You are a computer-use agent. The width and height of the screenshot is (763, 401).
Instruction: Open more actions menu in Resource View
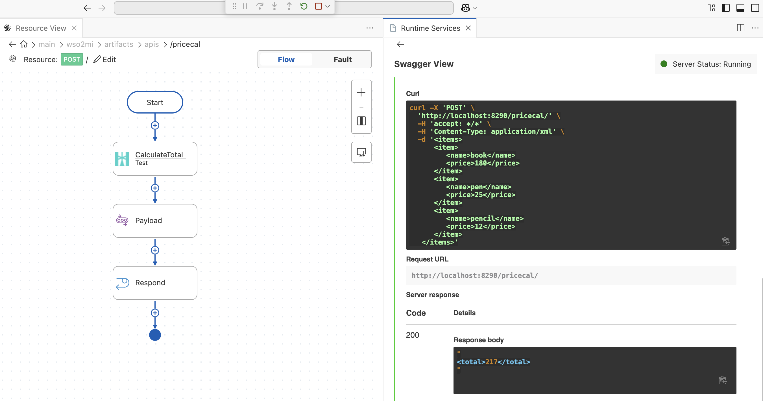click(x=370, y=28)
